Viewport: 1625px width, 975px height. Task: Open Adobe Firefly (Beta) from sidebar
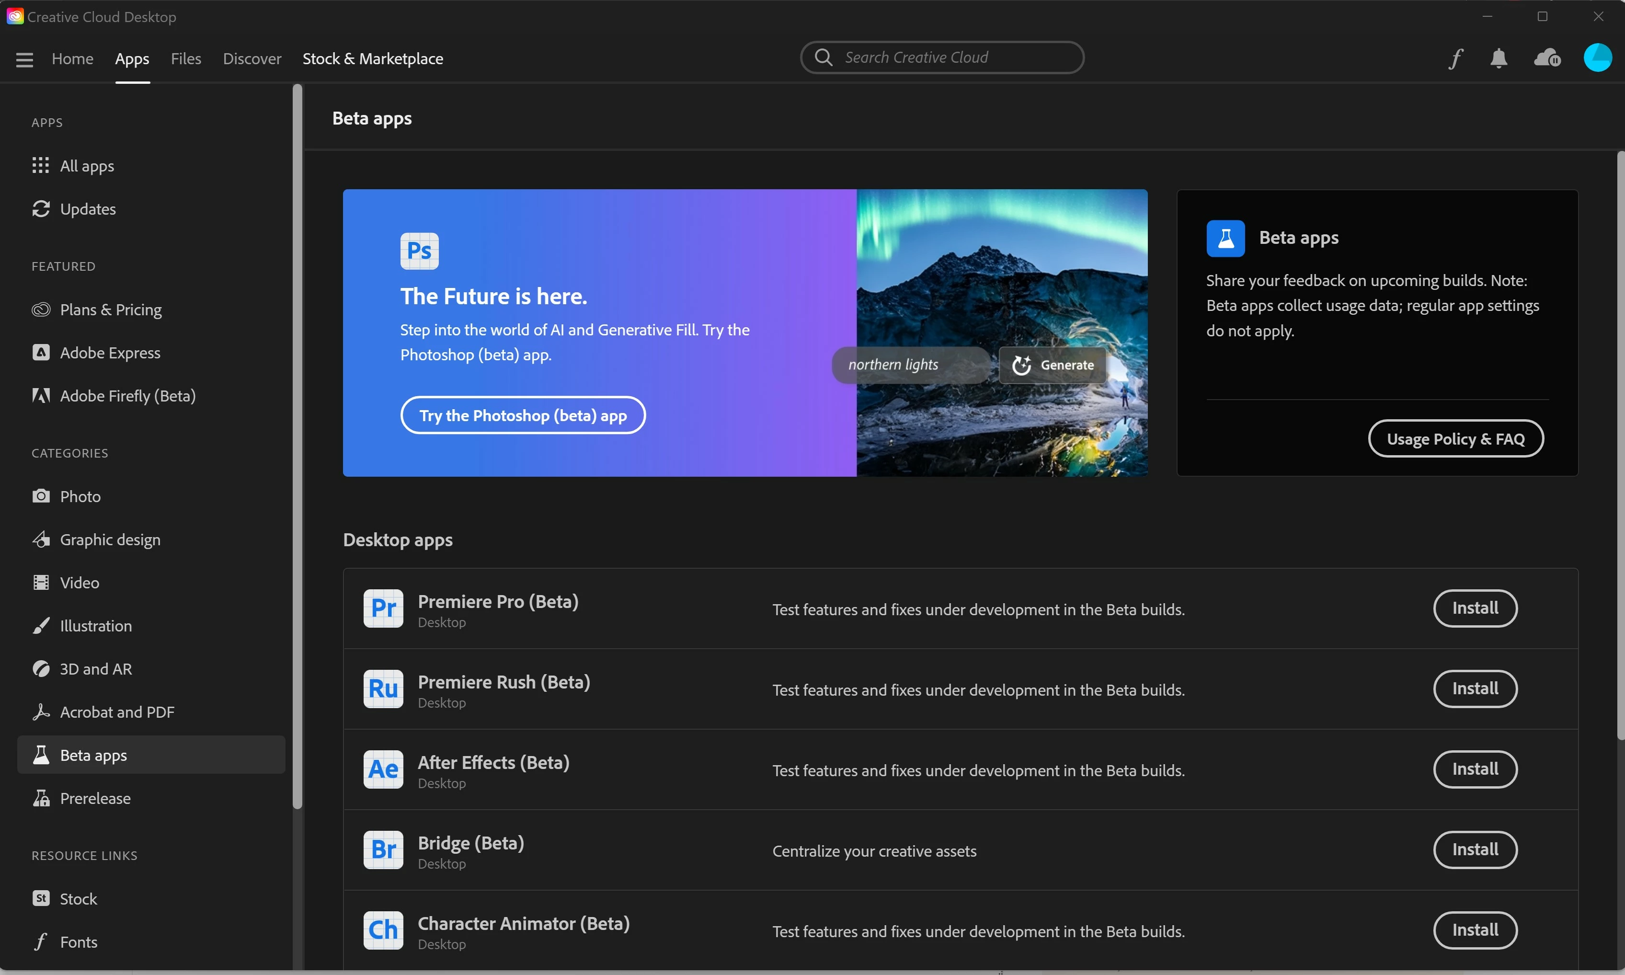coord(127,396)
